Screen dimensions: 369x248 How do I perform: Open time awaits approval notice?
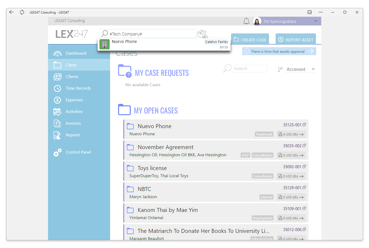tap(279, 51)
